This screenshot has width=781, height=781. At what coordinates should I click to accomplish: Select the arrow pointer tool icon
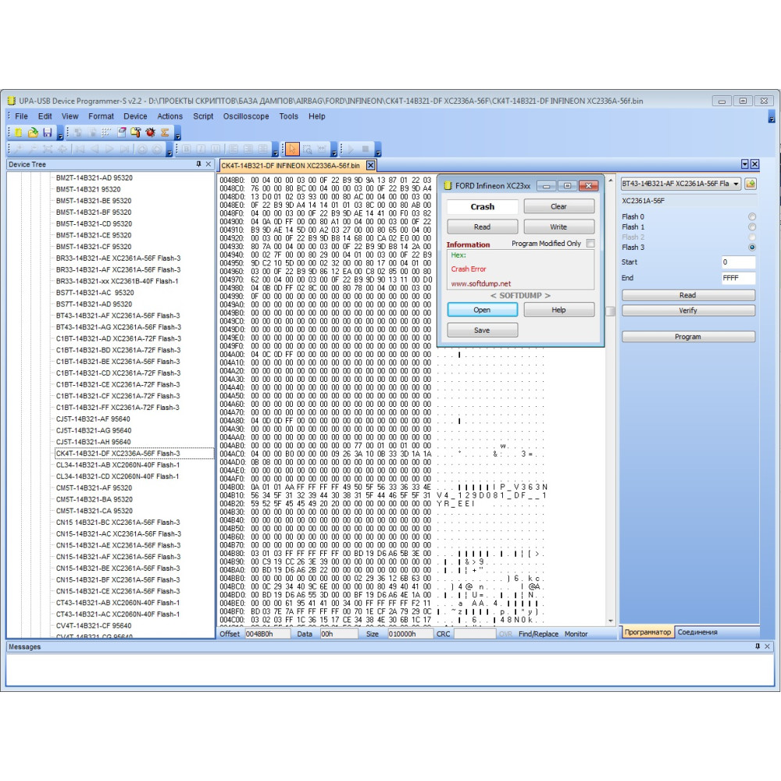point(292,149)
